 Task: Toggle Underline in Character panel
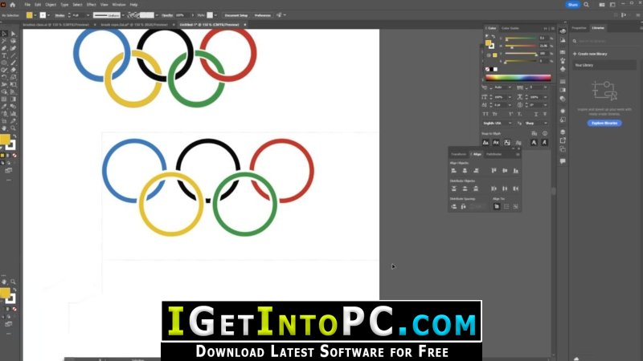(536, 114)
